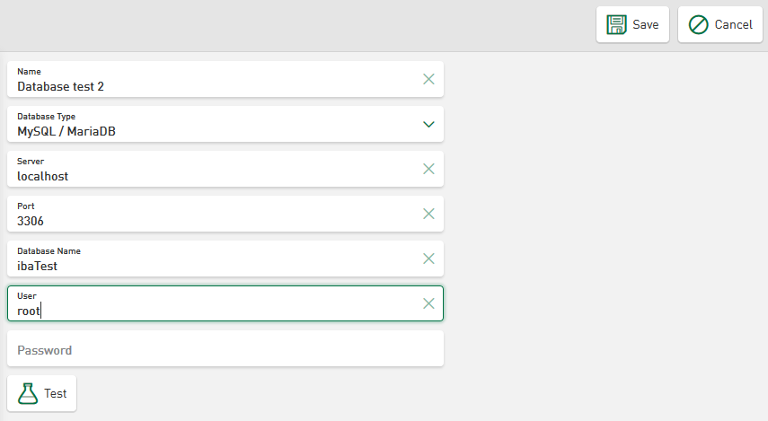Select the Port field showing 3306
Viewport: 768px width, 421px height.
click(x=216, y=221)
